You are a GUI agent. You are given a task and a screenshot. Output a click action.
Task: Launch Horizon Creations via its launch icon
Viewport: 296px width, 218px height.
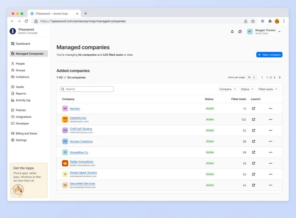253,141
